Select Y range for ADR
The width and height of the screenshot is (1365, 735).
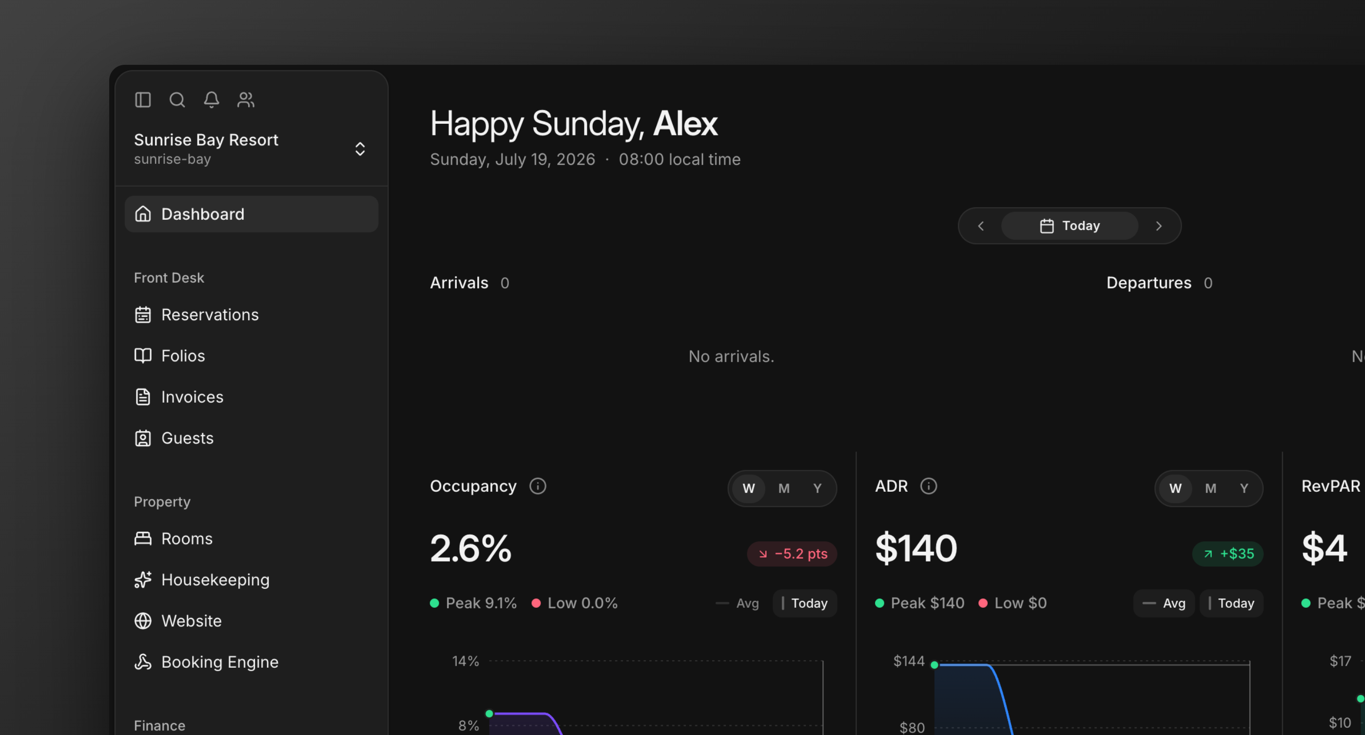[1244, 488]
